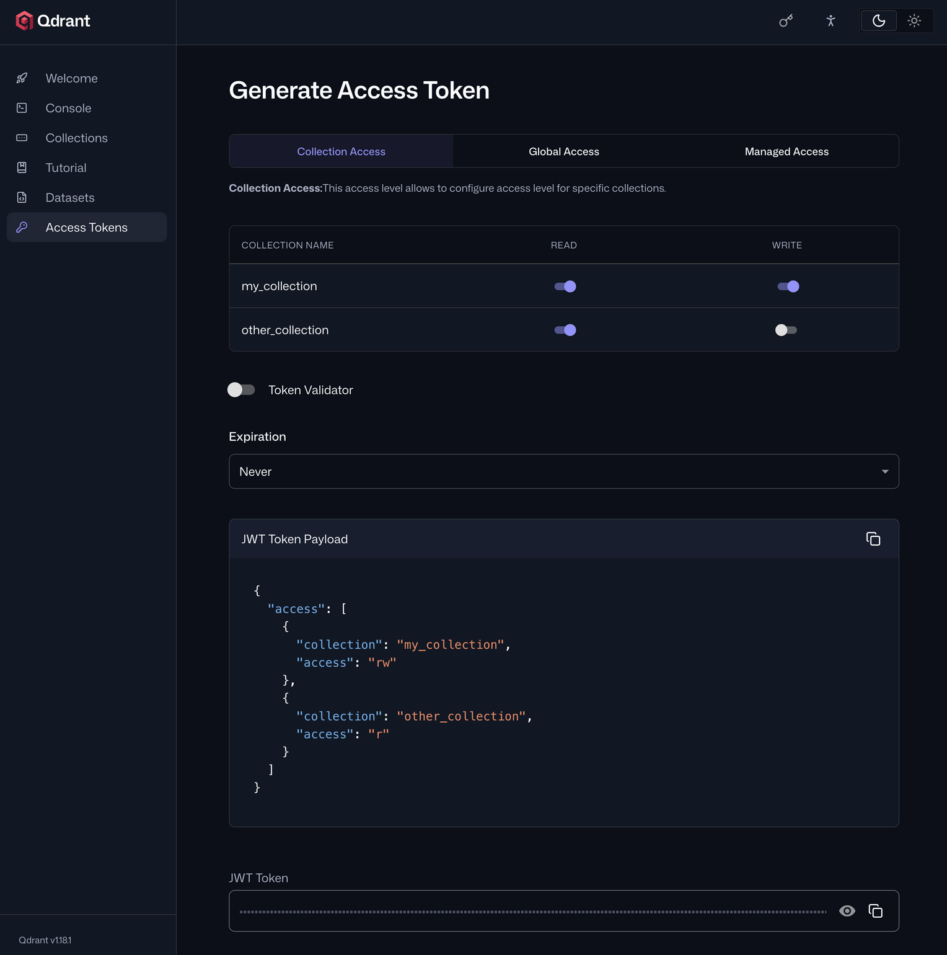Click the Console terminal icon
The height and width of the screenshot is (955, 947).
coord(22,108)
